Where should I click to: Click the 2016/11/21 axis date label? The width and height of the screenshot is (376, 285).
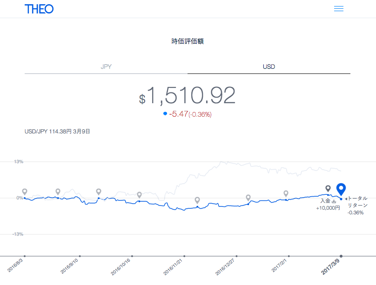[173, 267]
